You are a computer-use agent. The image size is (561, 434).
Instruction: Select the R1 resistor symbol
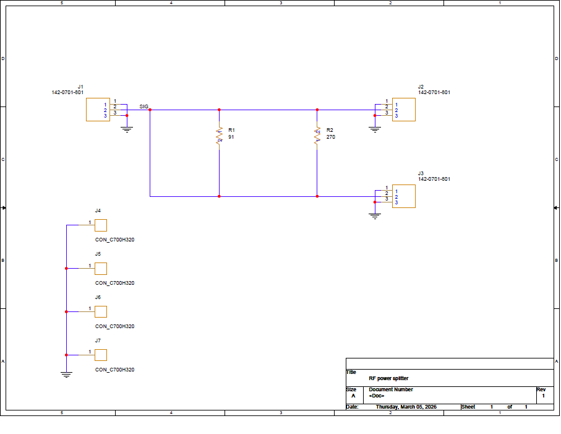[x=220, y=136]
